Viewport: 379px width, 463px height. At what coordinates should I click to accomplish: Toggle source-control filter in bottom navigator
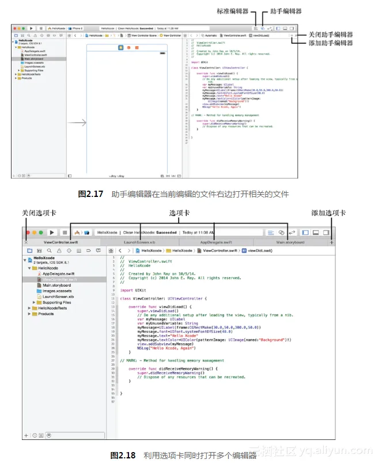point(41,435)
